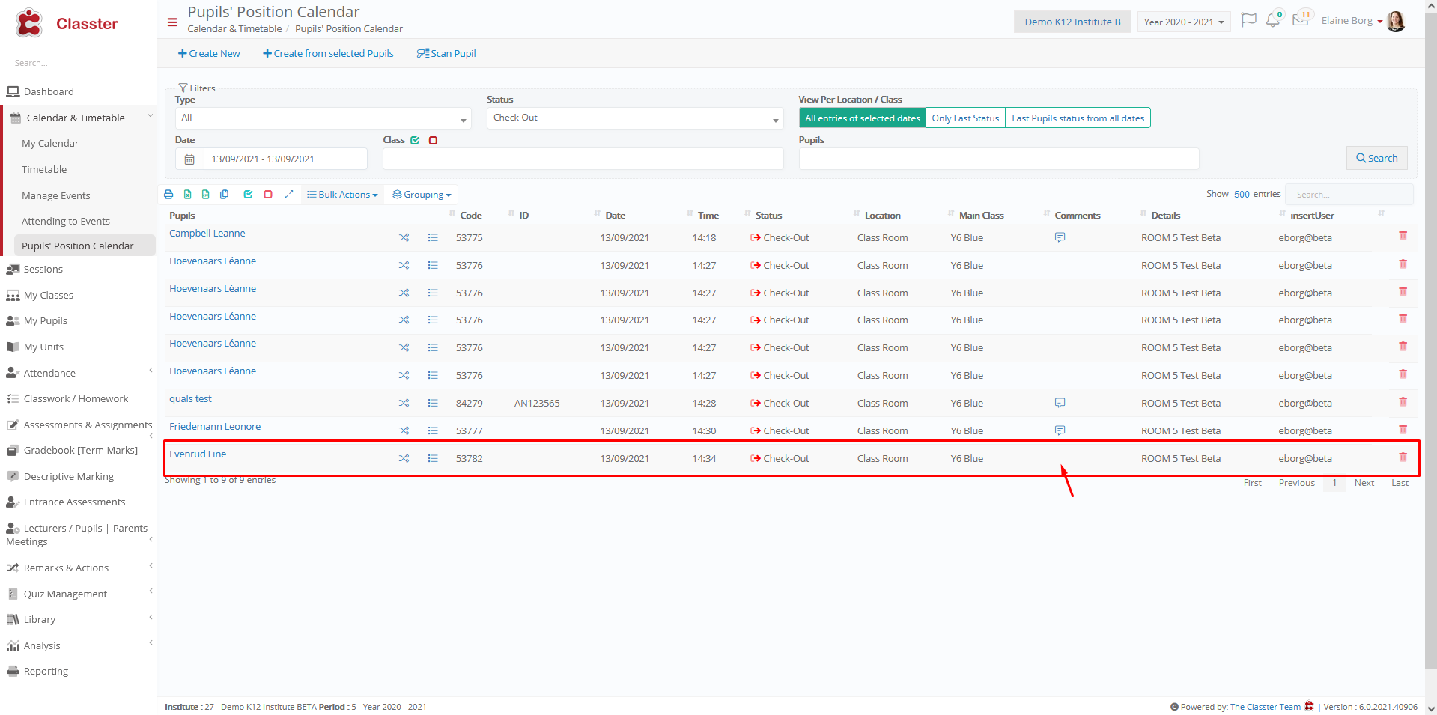Image resolution: width=1437 pixels, height=715 pixels.
Task: Export the table to CSV file
Action: (x=206, y=195)
